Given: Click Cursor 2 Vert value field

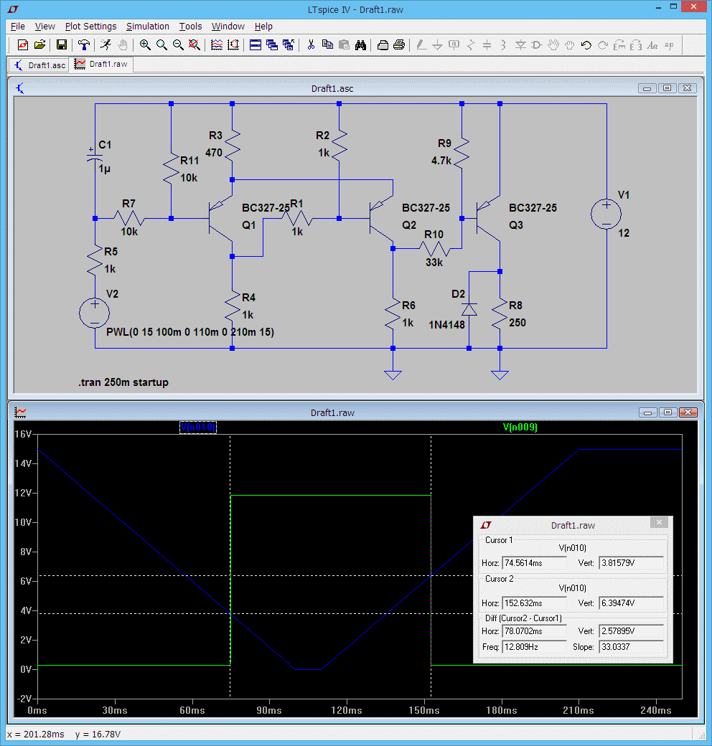Looking at the screenshot, I should pyautogui.click(x=631, y=603).
